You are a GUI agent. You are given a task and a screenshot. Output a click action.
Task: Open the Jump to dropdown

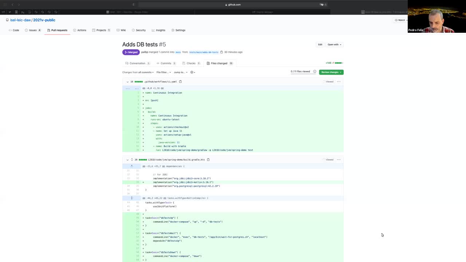pos(181,72)
